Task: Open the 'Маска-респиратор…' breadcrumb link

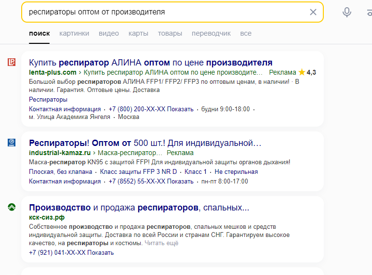Action: [x=130, y=153]
